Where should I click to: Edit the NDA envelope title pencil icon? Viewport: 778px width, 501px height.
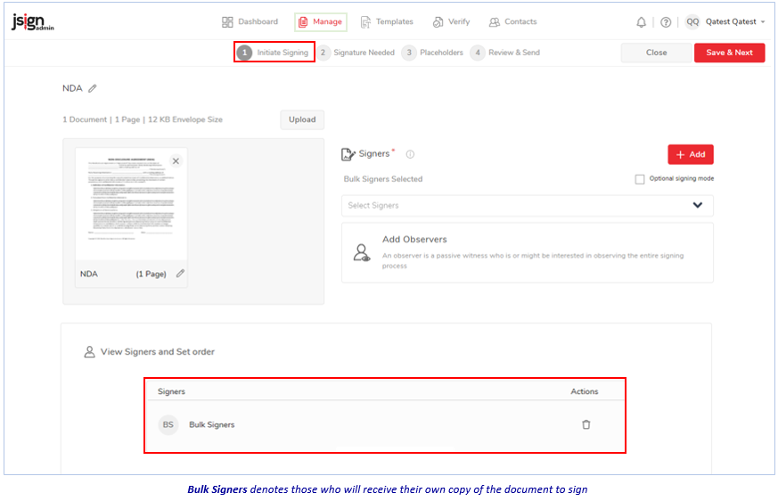click(93, 88)
